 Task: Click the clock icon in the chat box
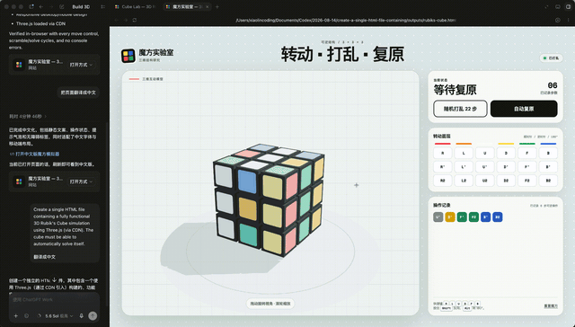click(26, 315)
